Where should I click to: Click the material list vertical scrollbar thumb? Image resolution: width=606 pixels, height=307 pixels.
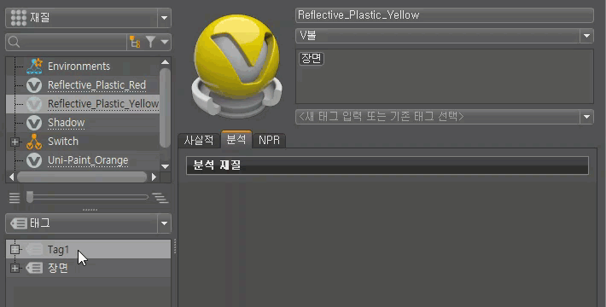point(165,108)
